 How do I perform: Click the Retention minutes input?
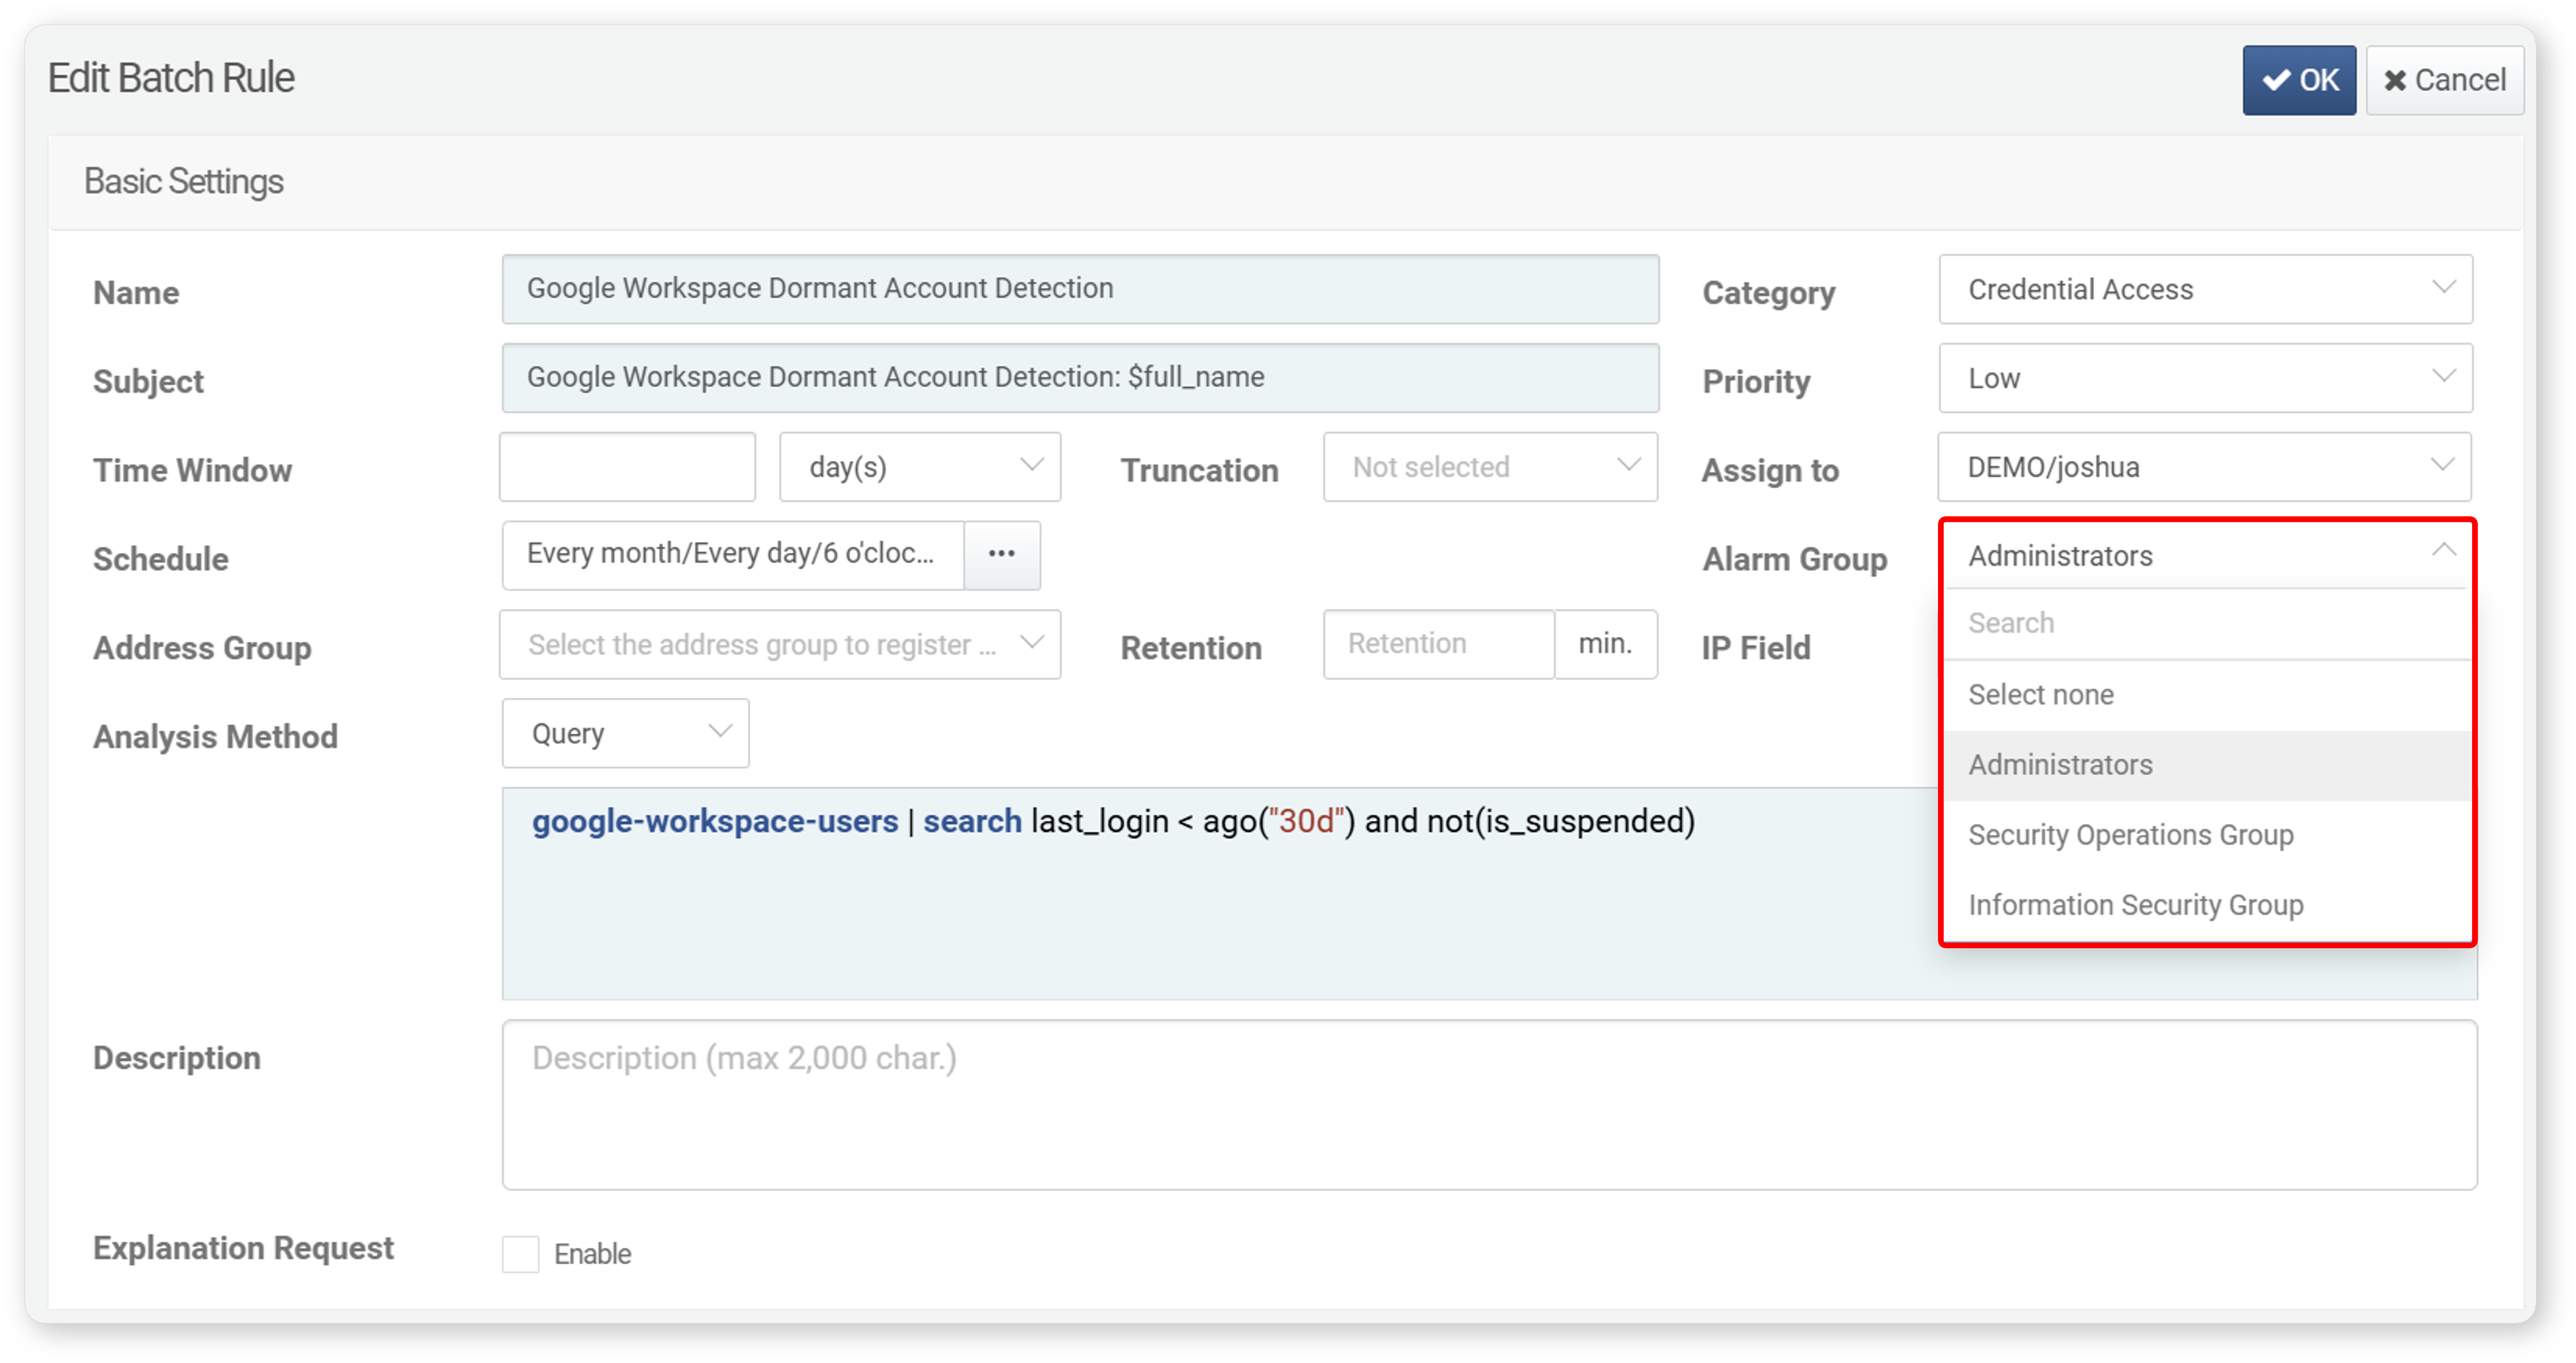[1438, 644]
